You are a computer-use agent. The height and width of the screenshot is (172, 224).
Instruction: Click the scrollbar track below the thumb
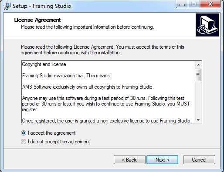(x=198, y=99)
